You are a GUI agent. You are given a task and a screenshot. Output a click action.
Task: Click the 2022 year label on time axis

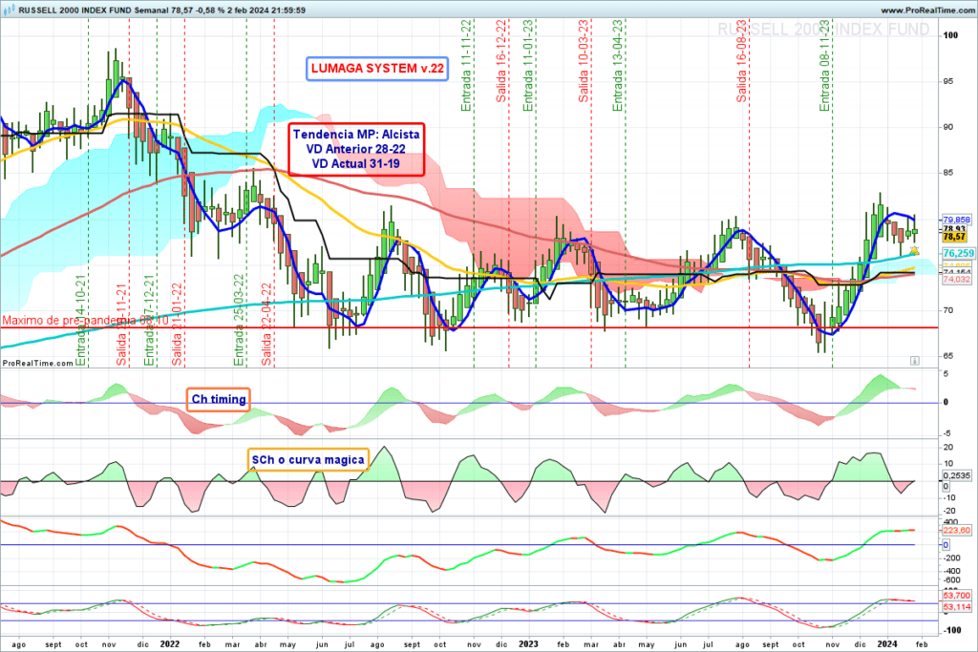click(x=169, y=644)
